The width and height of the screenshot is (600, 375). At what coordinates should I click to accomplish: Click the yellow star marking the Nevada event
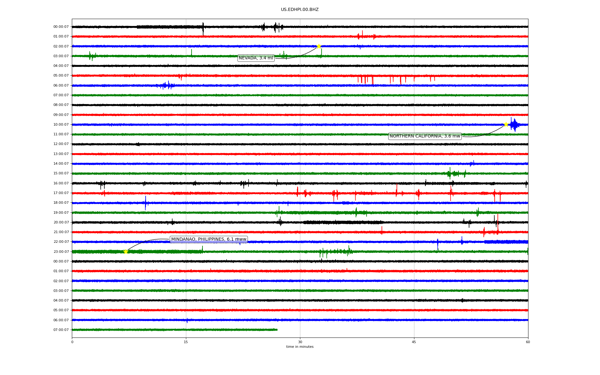[x=319, y=46]
